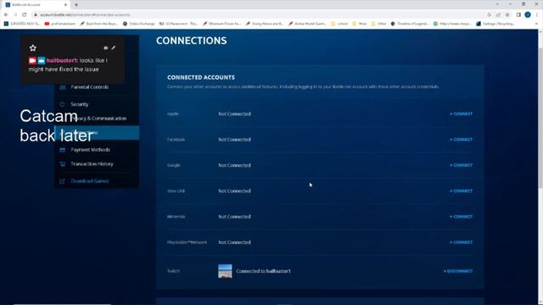The image size is (543, 305).
Task: Click the browser forward arrow
Action: (15, 15)
